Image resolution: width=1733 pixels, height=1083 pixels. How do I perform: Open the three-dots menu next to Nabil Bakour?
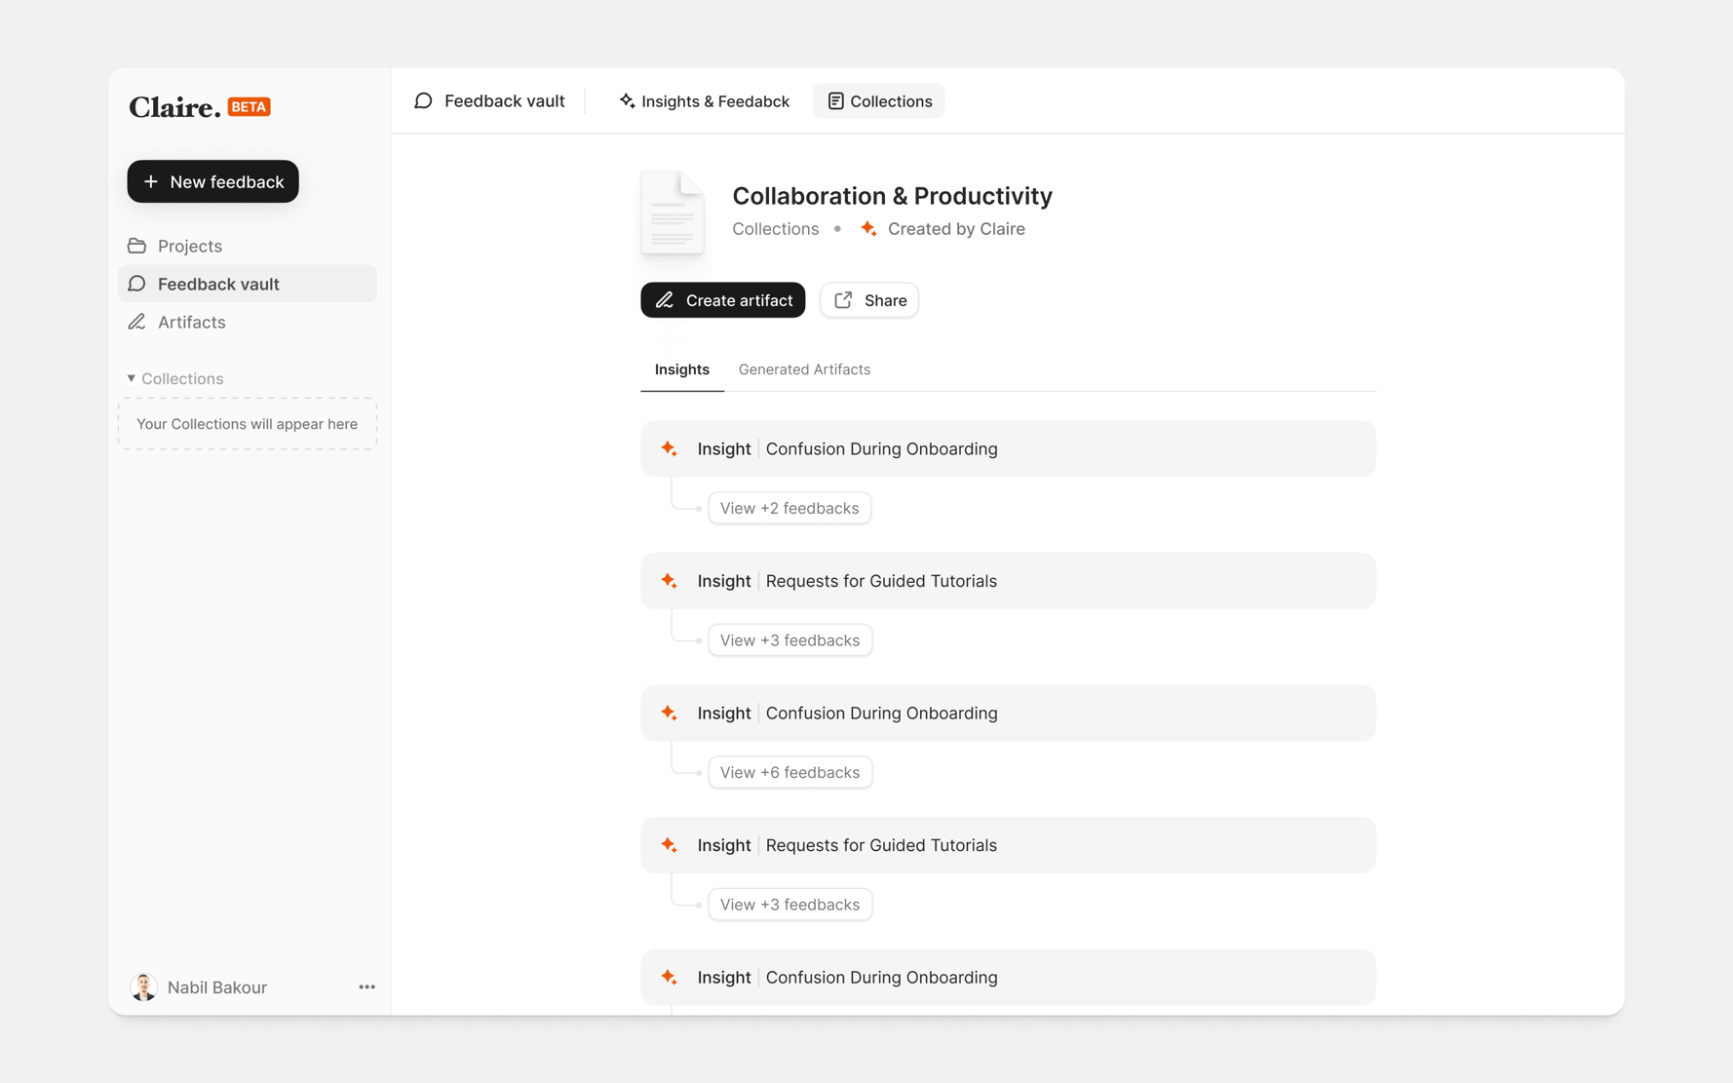click(366, 986)
